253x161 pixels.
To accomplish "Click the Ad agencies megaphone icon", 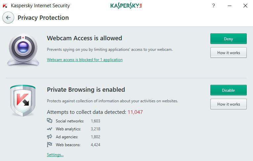I will tap(50, 137).
